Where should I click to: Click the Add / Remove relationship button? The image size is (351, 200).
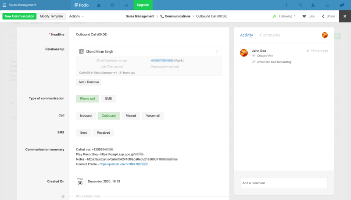coord(89,82)
